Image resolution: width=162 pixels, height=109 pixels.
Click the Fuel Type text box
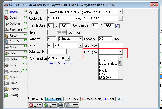click(x=109, y=52)
